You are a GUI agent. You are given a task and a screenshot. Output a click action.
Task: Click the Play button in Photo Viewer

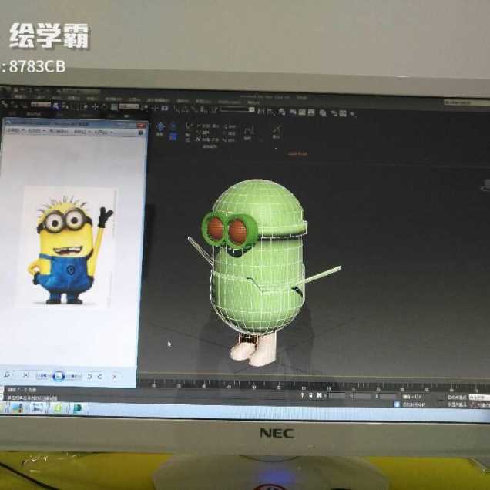(x=59, y=376)
